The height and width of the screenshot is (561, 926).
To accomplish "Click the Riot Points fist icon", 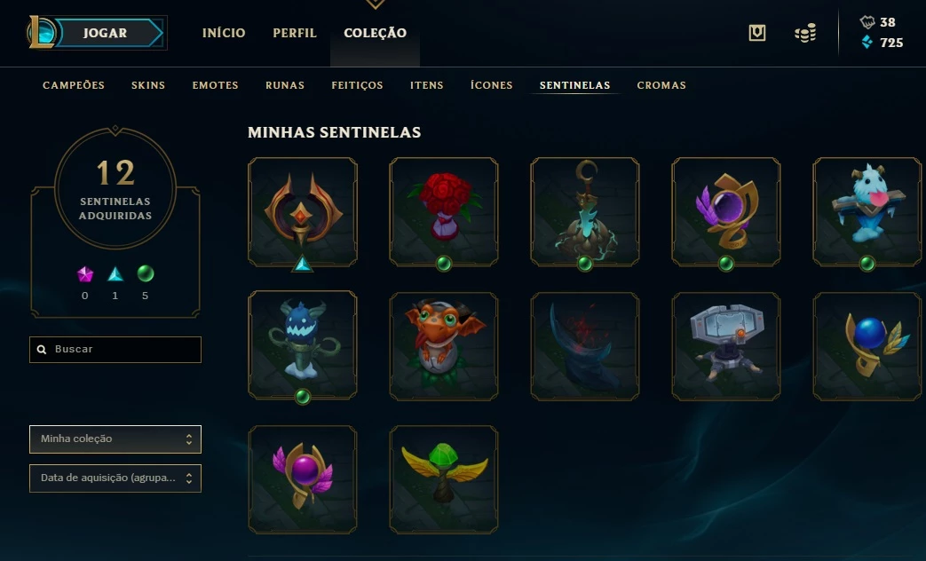I will point(867,22).
